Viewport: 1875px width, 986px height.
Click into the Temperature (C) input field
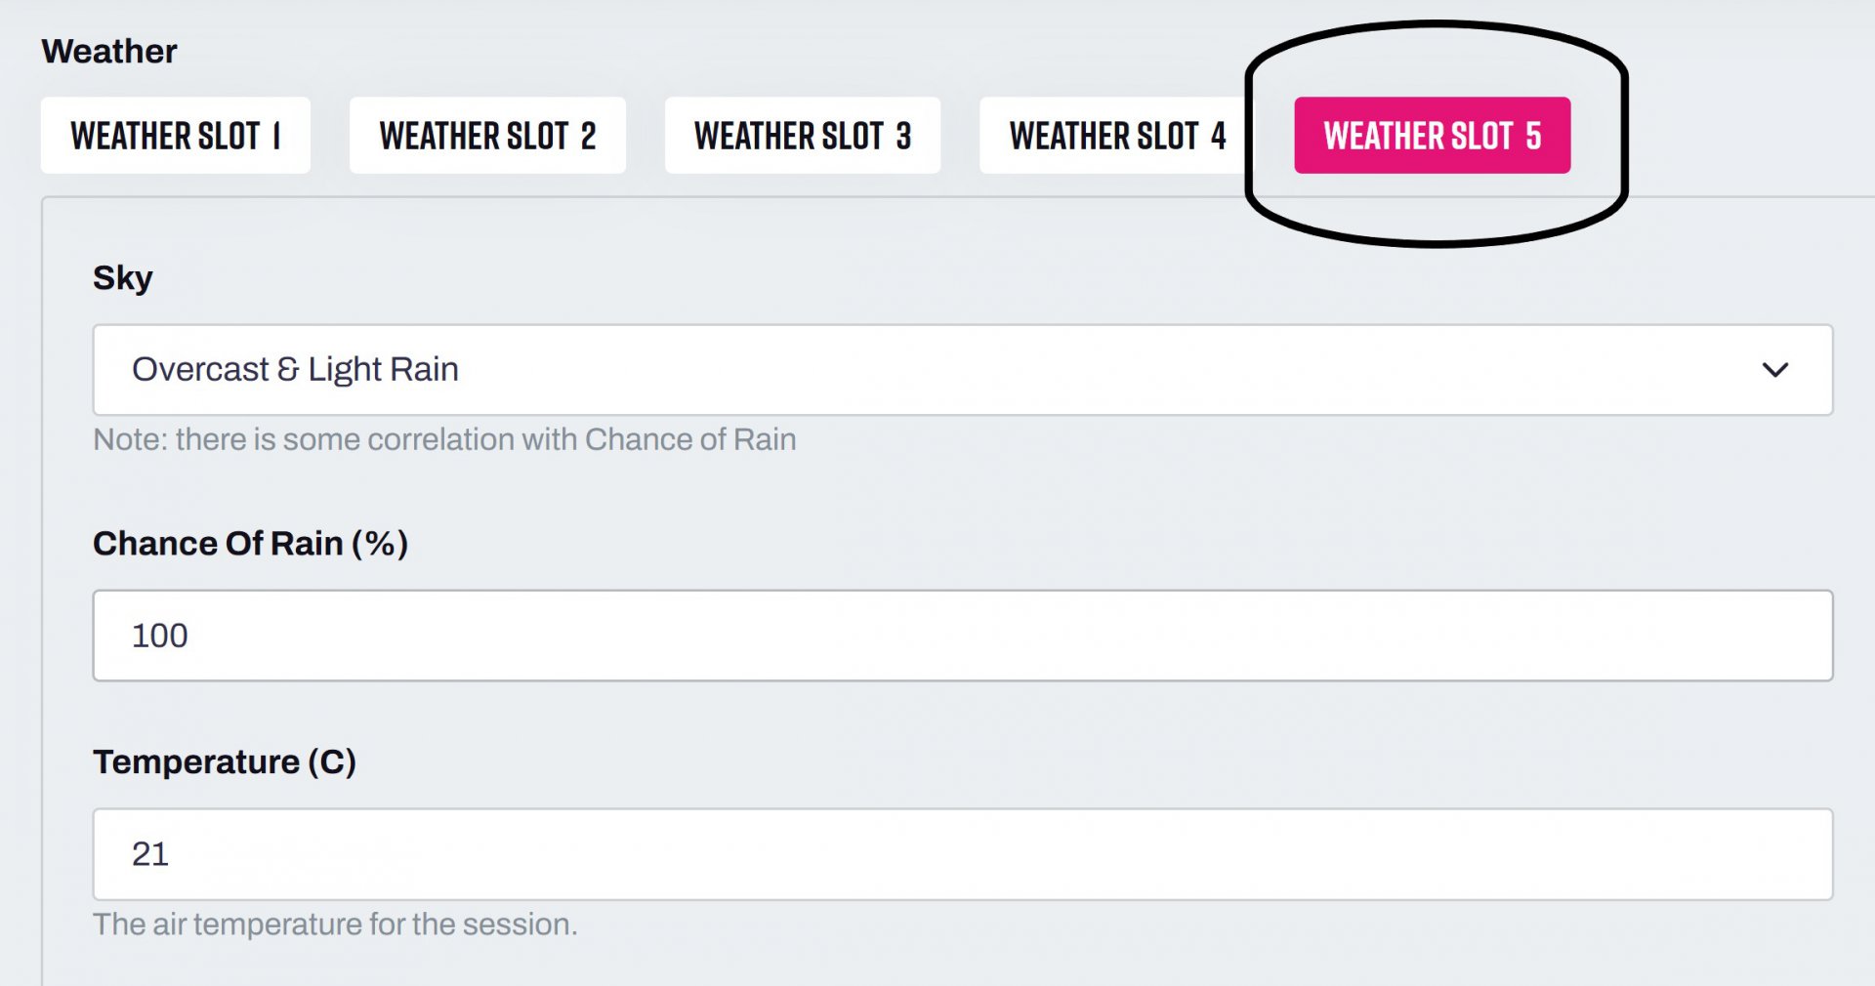coord(962,854)
